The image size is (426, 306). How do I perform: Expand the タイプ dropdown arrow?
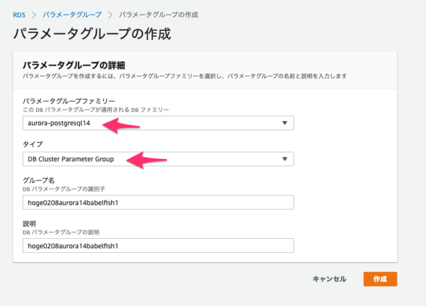coord(284,159)
